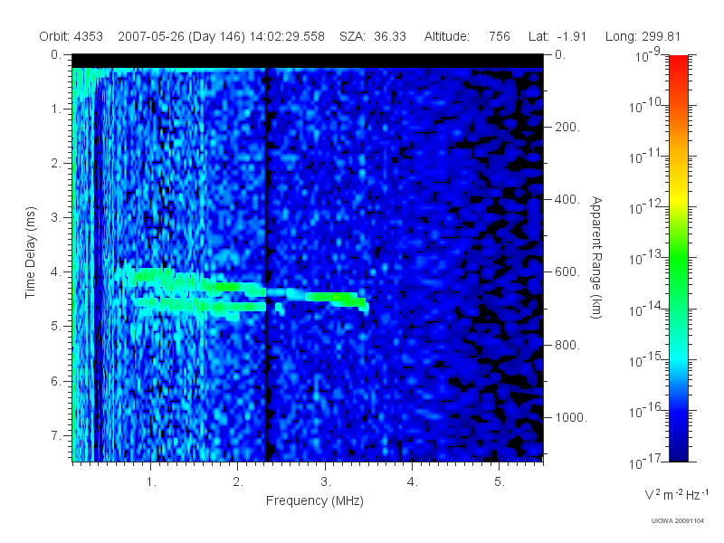
Task: Click the 10^-16 colorbar tick label
Action: (647, 411)
